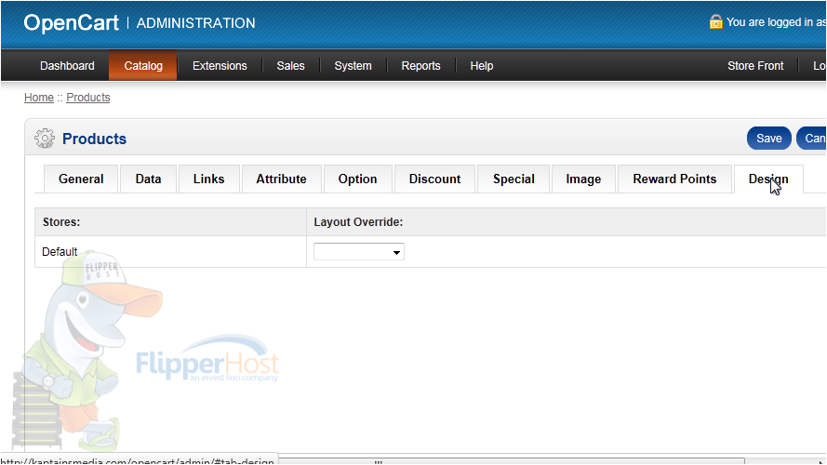Switch to the Reward Points tab
827x465 pixels.
[674, 179]
